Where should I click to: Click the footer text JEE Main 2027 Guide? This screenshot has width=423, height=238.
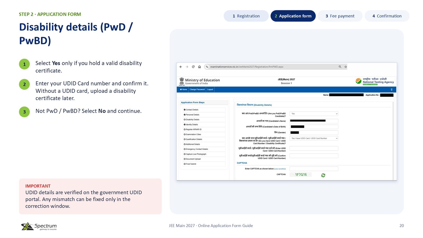click(211, 226)
